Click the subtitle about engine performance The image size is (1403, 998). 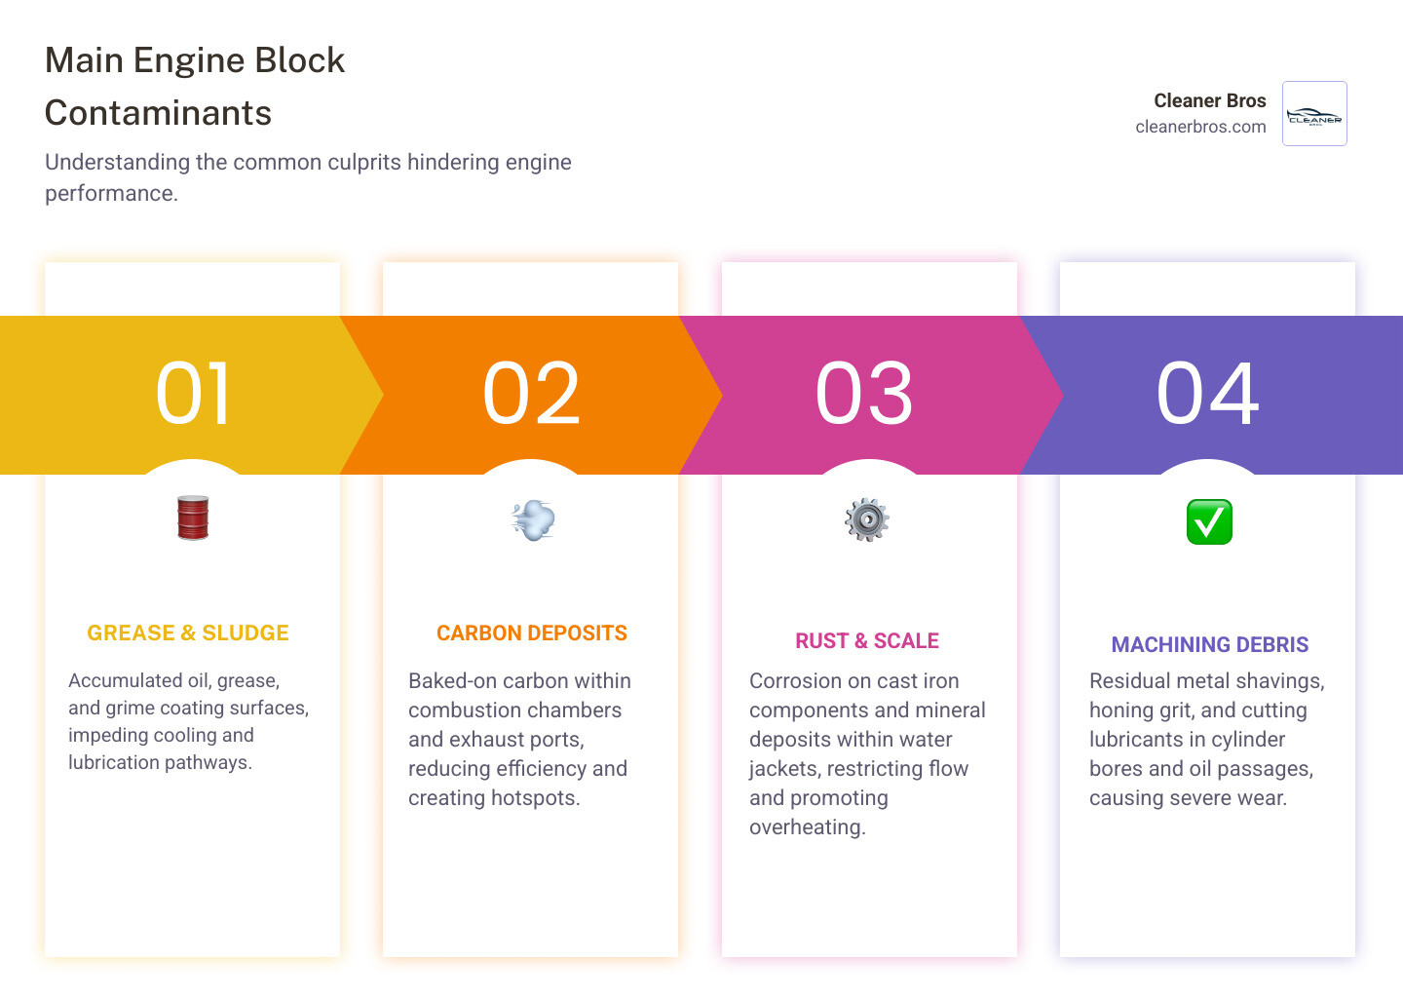pos(308,177)
